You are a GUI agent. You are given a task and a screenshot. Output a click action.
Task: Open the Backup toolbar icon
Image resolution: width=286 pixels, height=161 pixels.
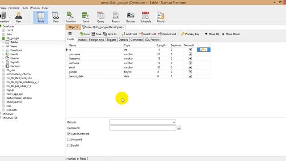click(130, 17)
